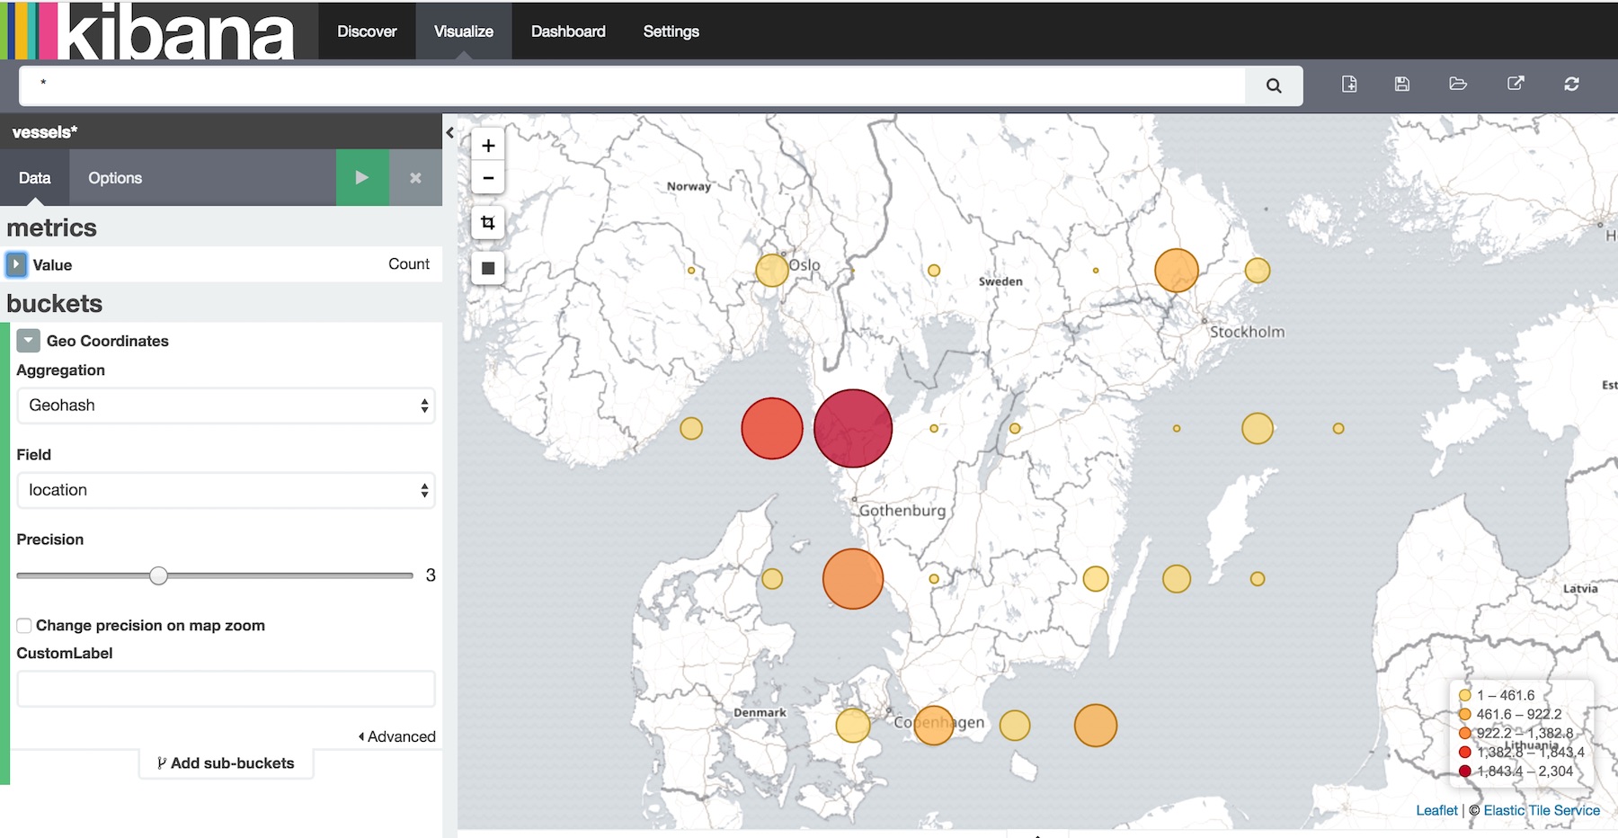Share visualization external-link icon
This screenshot has width=1618, height=838.
click(x=1516, y=84)
